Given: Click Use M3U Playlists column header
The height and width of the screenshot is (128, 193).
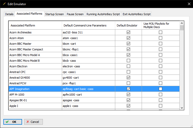Looking at the screenshot, I should [x=161, y=25].
